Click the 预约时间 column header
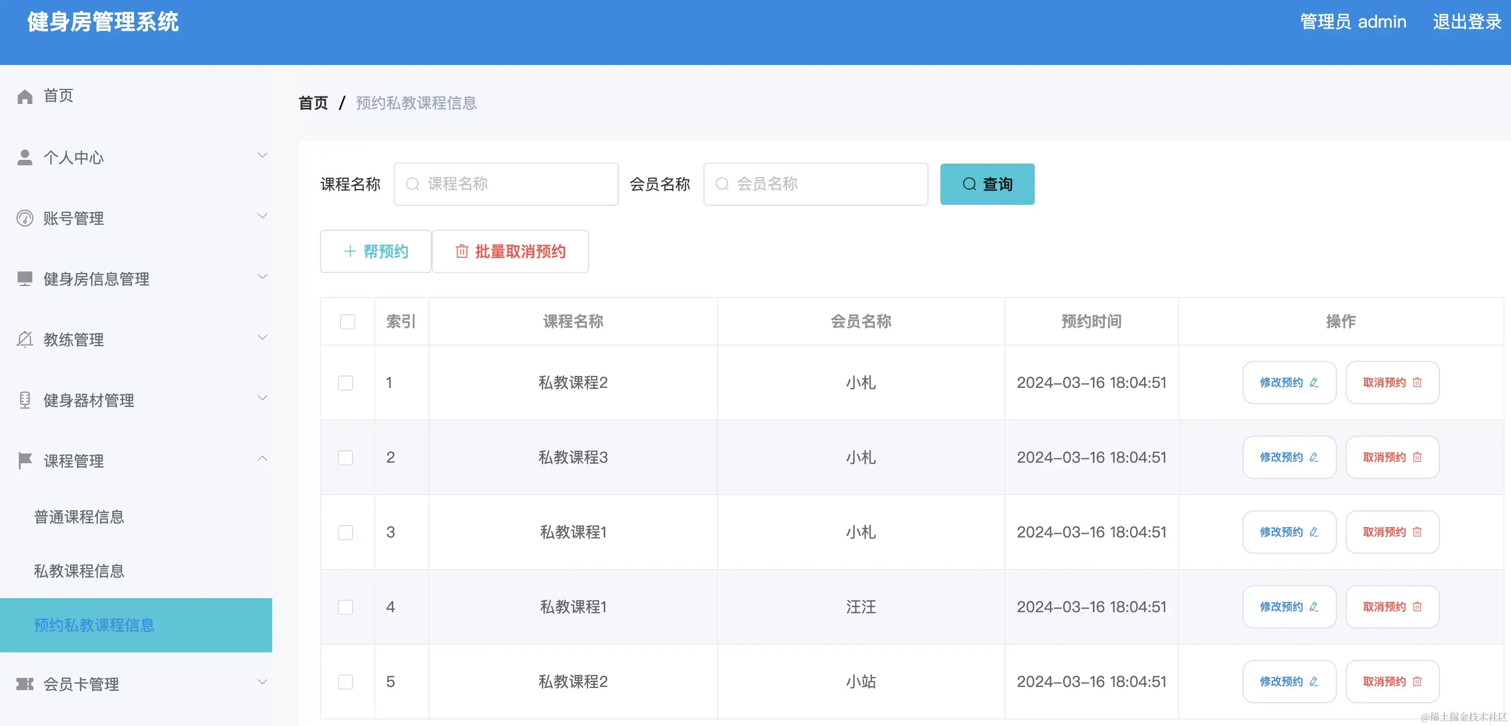1511x726 pixels. point(1092,322)
